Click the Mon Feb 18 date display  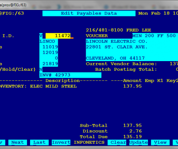tap(154, 13)
